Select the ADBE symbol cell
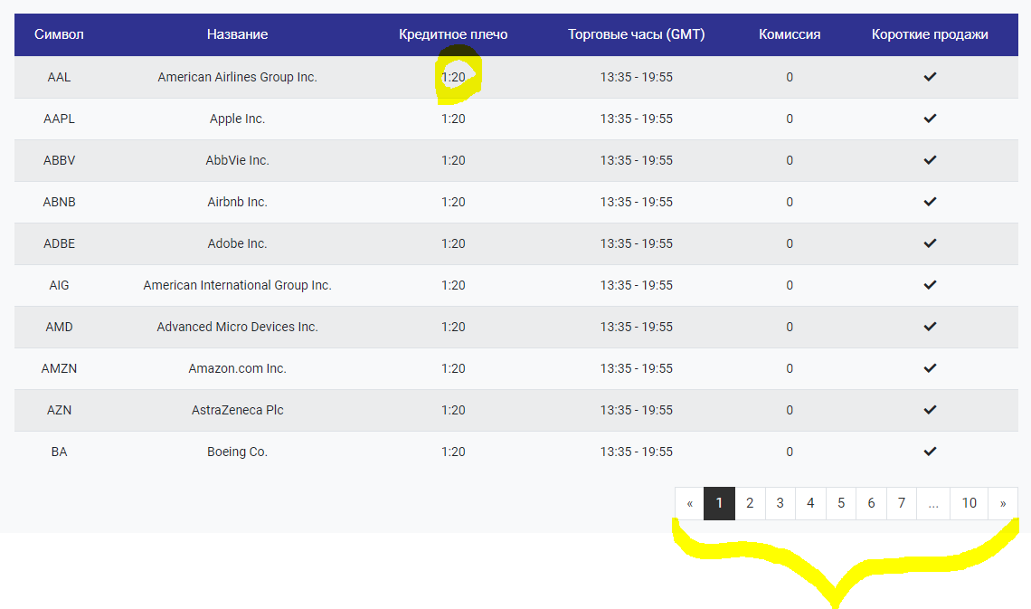The image size is (1031, 609). click(x=59, y=243)
